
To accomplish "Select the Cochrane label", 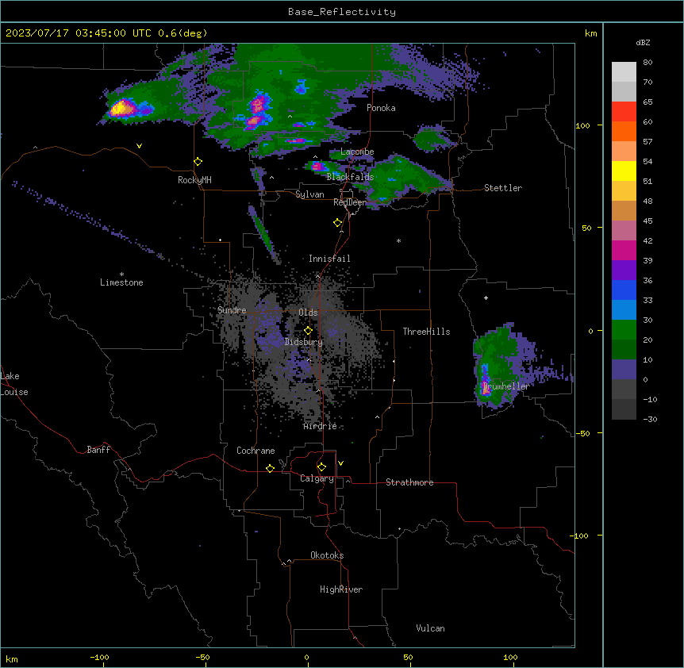I will pos(256,451).
